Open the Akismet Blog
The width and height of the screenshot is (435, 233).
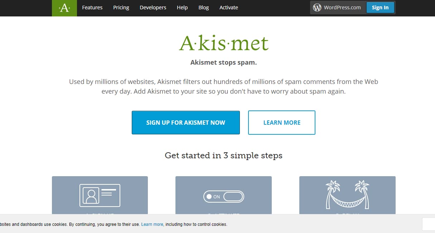click(x=203, y=7)
